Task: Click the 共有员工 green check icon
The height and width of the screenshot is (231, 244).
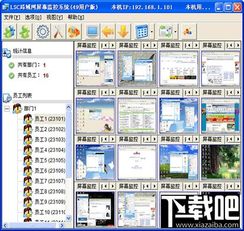Action: pyautogui.click(x=12, y=75)
